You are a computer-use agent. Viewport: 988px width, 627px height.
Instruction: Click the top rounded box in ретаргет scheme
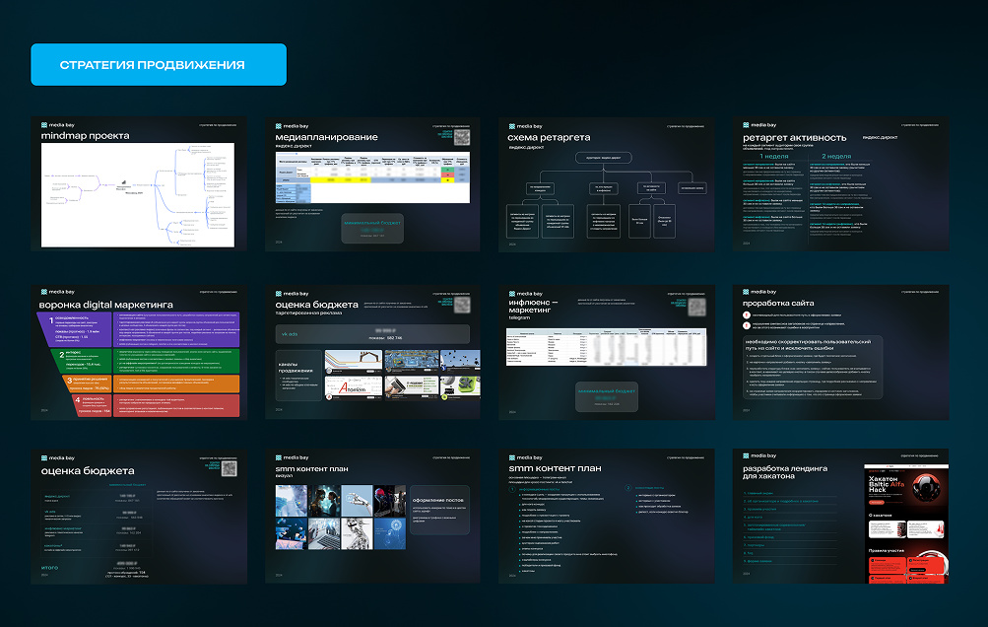[603, 158]
